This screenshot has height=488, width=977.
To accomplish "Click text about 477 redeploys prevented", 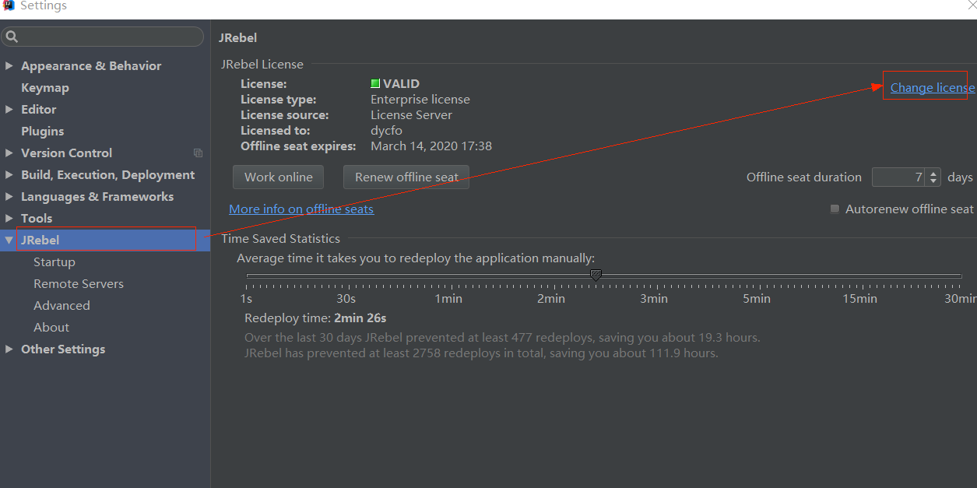I will click(x=502, y=338).
